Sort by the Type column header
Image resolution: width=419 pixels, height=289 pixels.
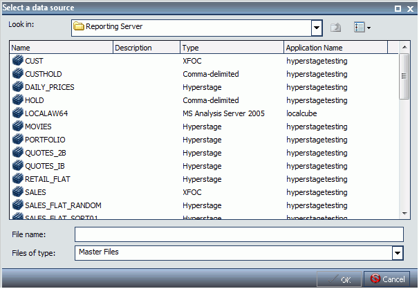click(x=232, y=48)
